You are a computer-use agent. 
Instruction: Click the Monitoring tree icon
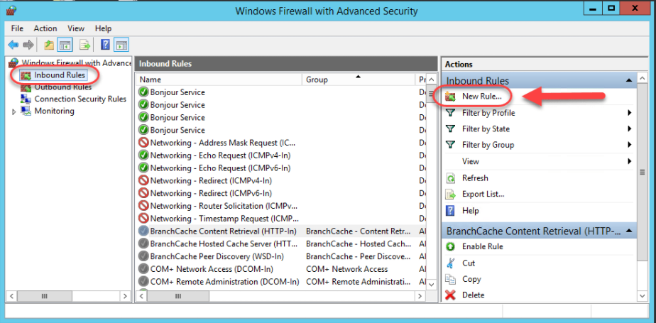[26, 111]
